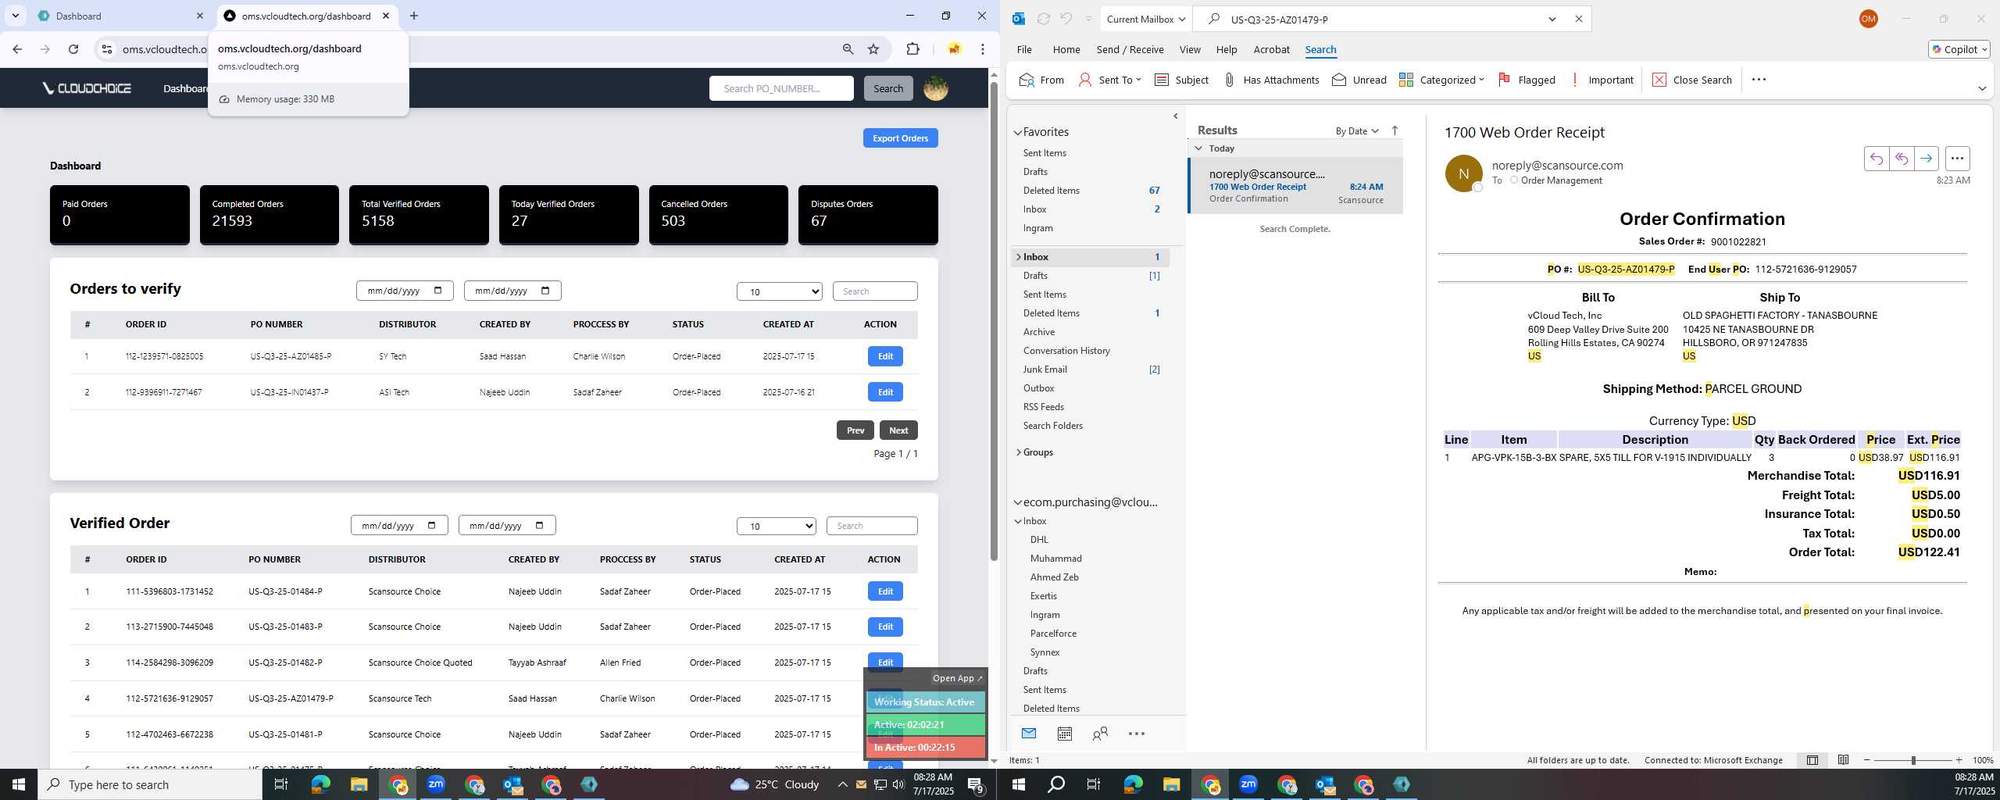Click the CloudChoice logo

coord(87,88)
